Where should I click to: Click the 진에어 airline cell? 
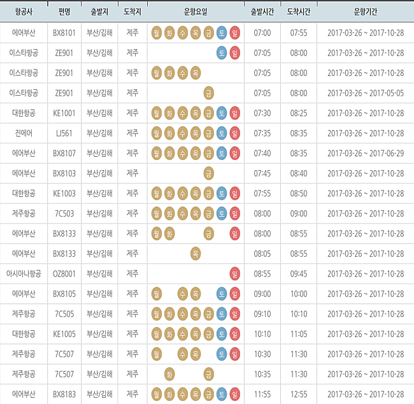(24, 133)
